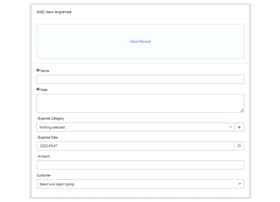Click the Attach Receipt link
The height and width of the screenshot is (202, 280).
[140, 42]
